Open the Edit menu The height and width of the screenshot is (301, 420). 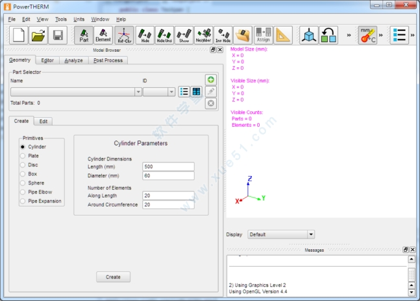(x=26, y=19)
